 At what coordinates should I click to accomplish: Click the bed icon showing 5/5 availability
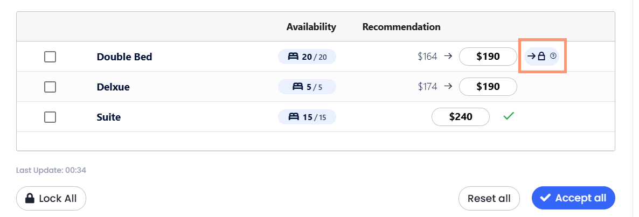297,87
